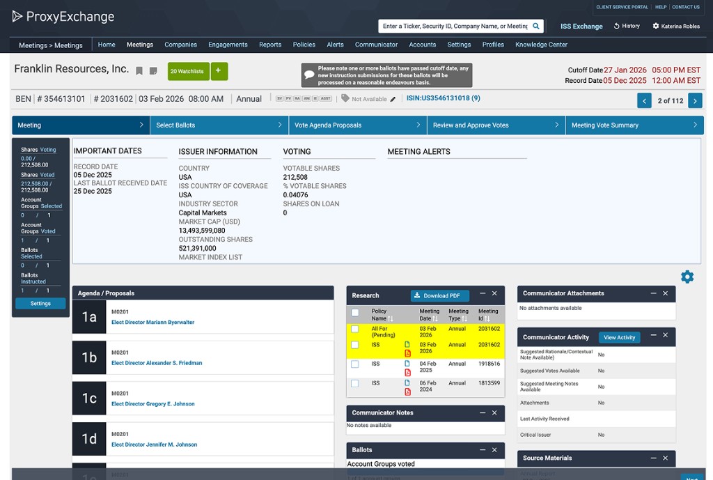Click the search magnifier icon

tap(536, 26)
